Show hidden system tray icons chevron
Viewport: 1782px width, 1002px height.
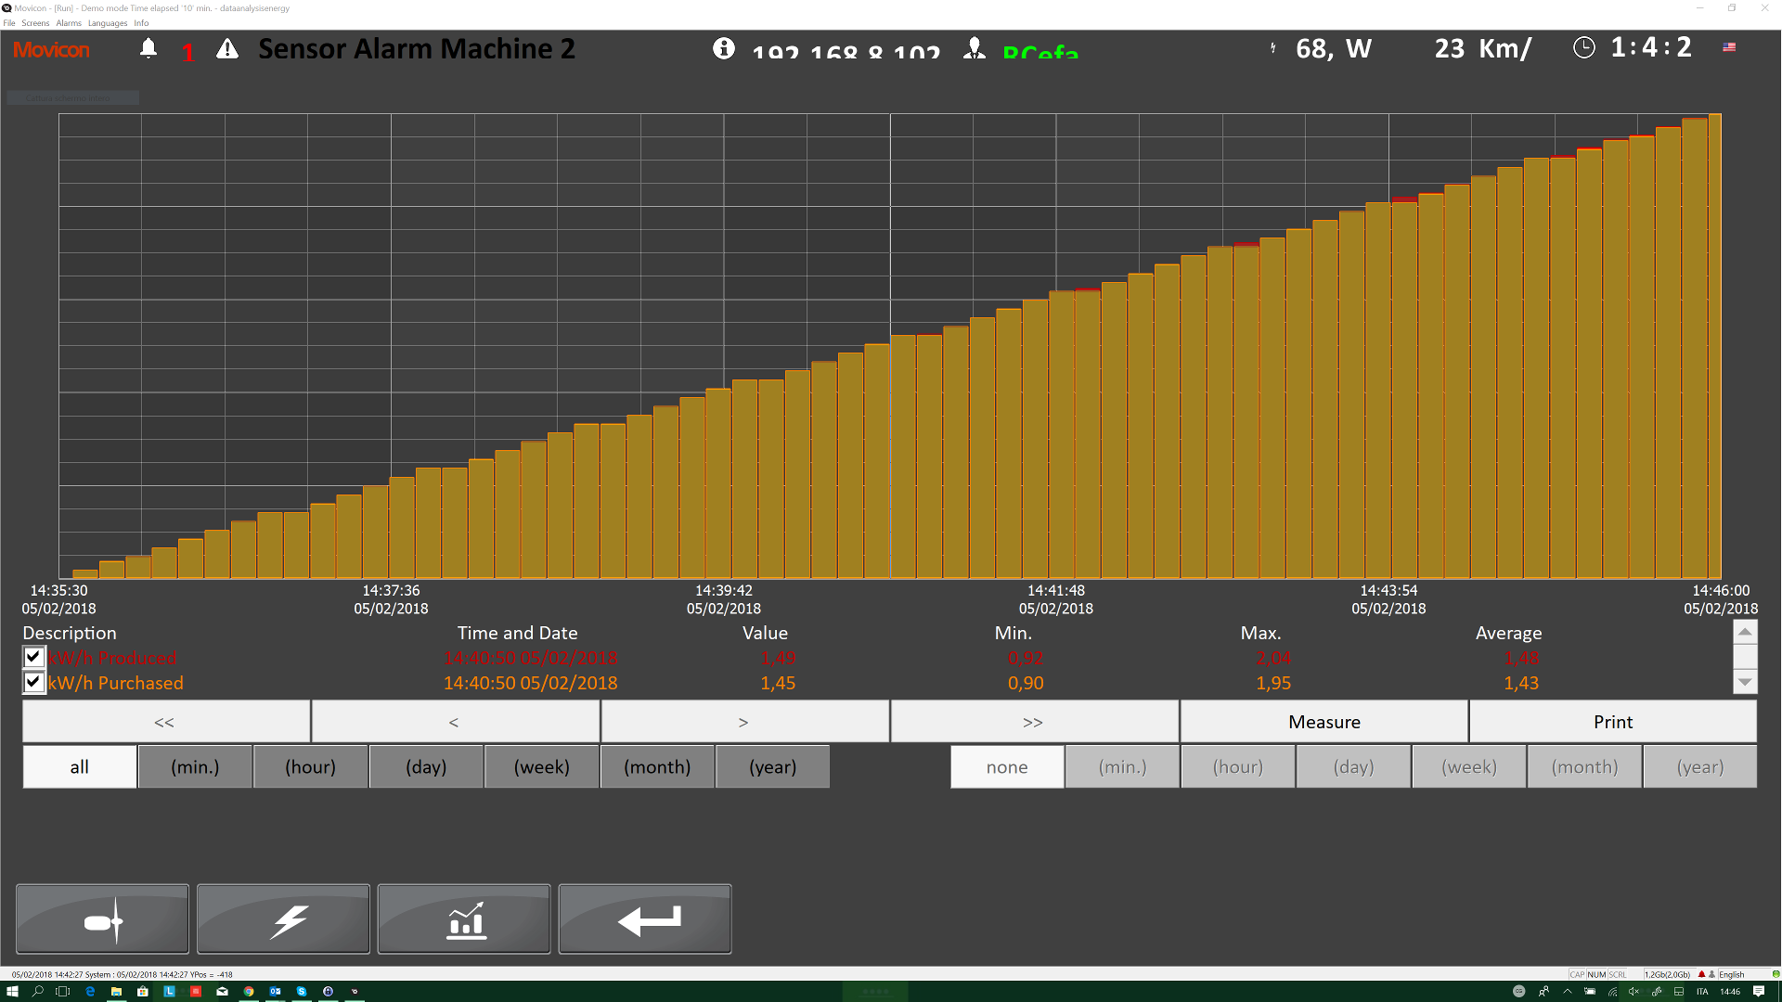(1568, 991)
